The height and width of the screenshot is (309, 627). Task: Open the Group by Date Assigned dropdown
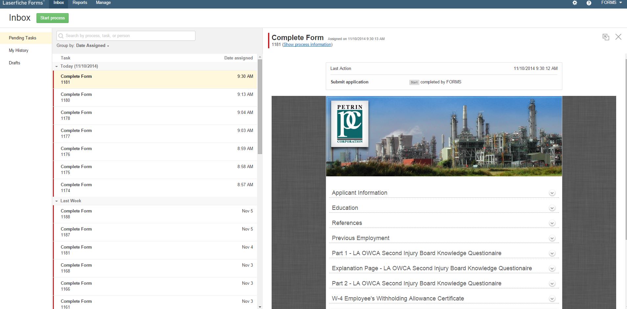(x=92, y=46)
